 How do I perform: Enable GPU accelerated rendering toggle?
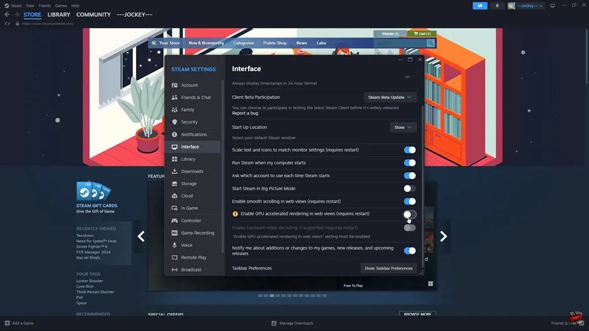point(409,214)
